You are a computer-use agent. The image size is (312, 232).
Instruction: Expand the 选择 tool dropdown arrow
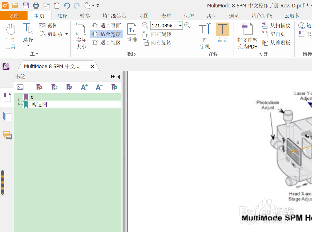[x=28, y=46]
